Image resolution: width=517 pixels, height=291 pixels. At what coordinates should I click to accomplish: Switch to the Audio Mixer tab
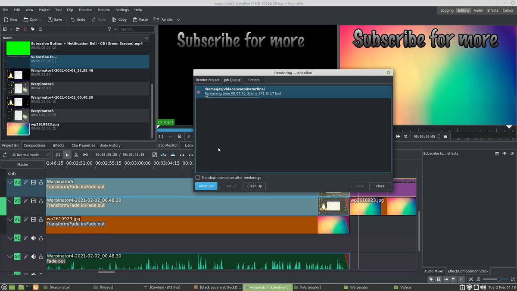(x=434, y=271)
